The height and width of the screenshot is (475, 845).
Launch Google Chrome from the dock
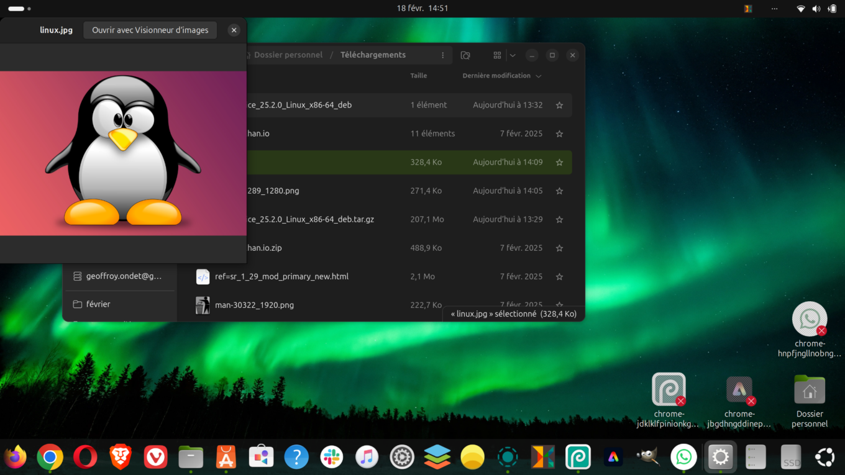click(50, 458)
